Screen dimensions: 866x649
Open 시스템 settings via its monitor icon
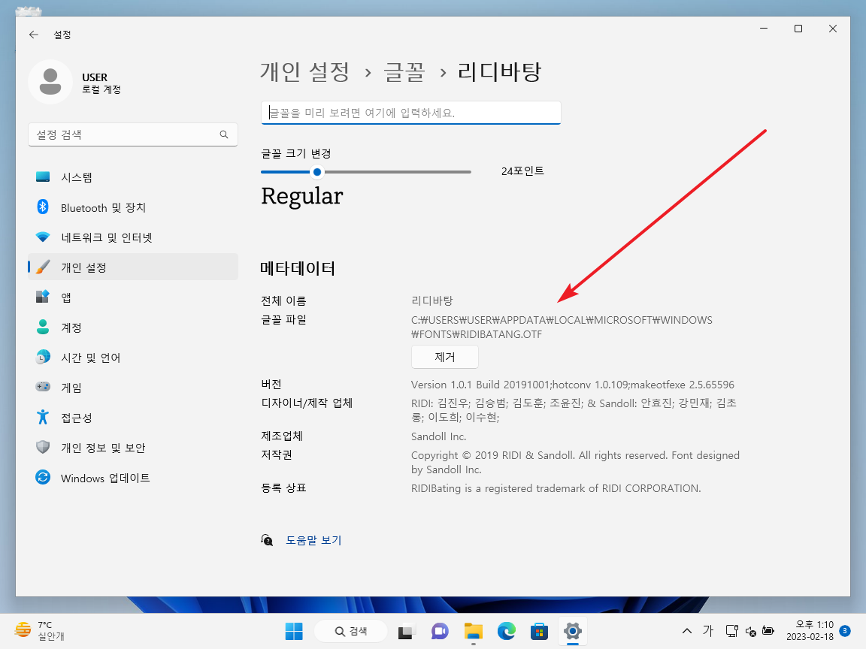click(x=43, y=177)
